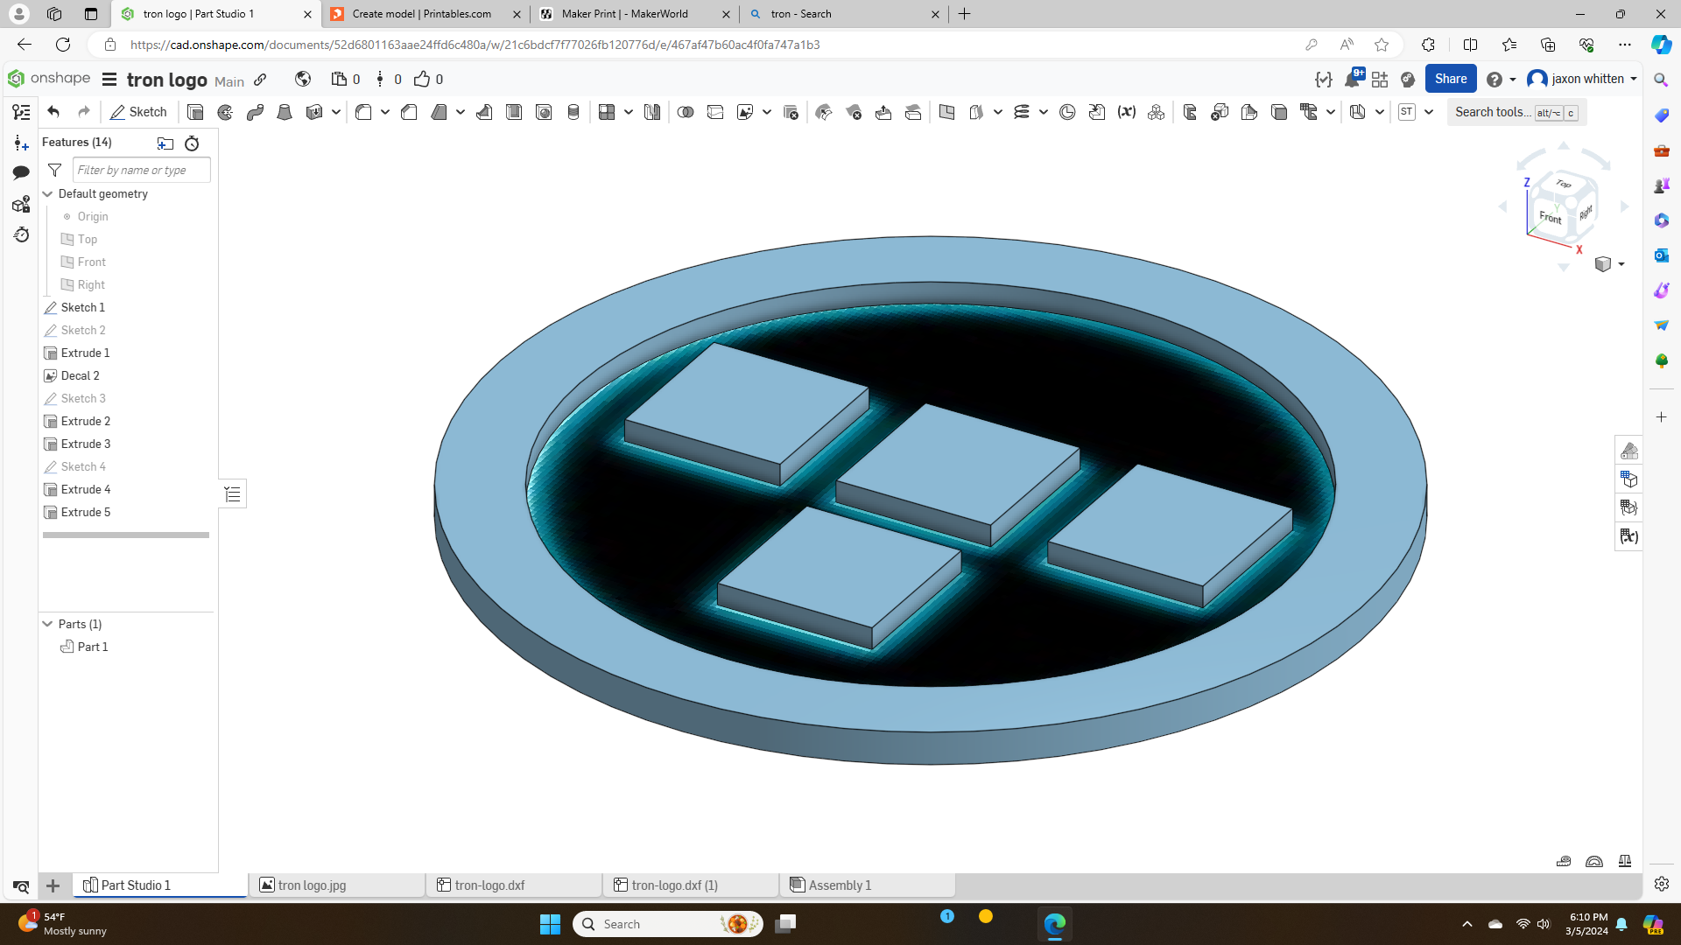1681x945 pixels.
Task: Expand the ST feature dropdown arrow
Action: tap(1429, 112)
